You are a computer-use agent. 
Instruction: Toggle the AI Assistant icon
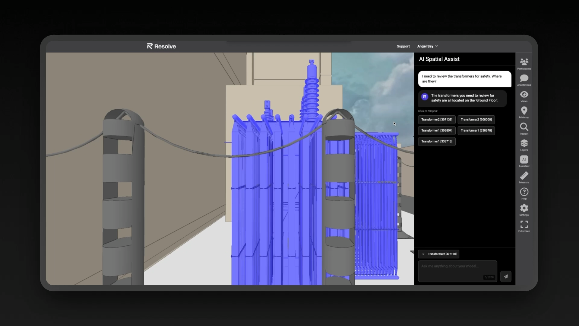point(524,160)
